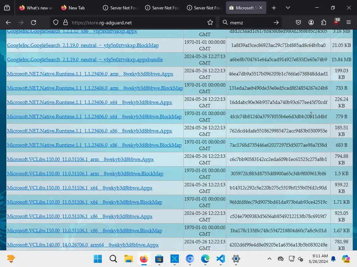The image size is (357, 267).
Task: Download VCLibs.140.00 arm64 Appx link
Action: point(83,245)
